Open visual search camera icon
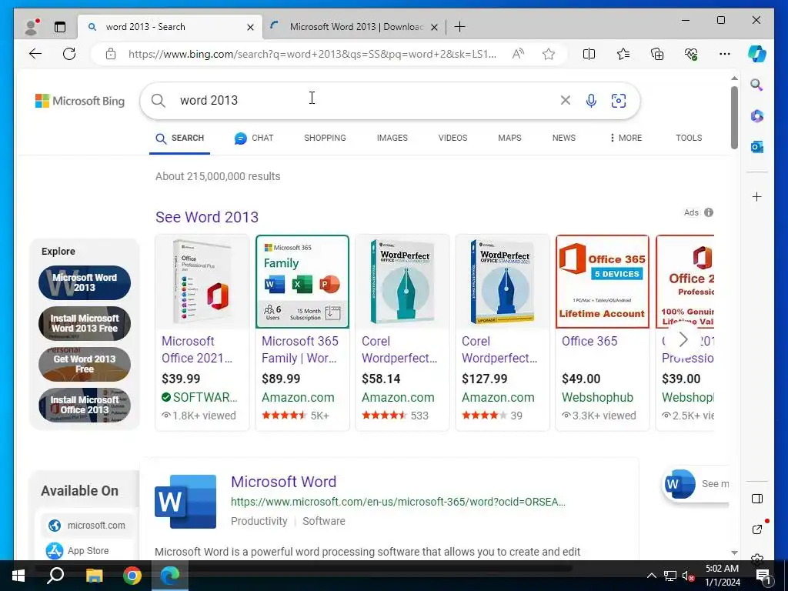Image resolution: width=788 pixels, height=591 pixels. [619, 101]
